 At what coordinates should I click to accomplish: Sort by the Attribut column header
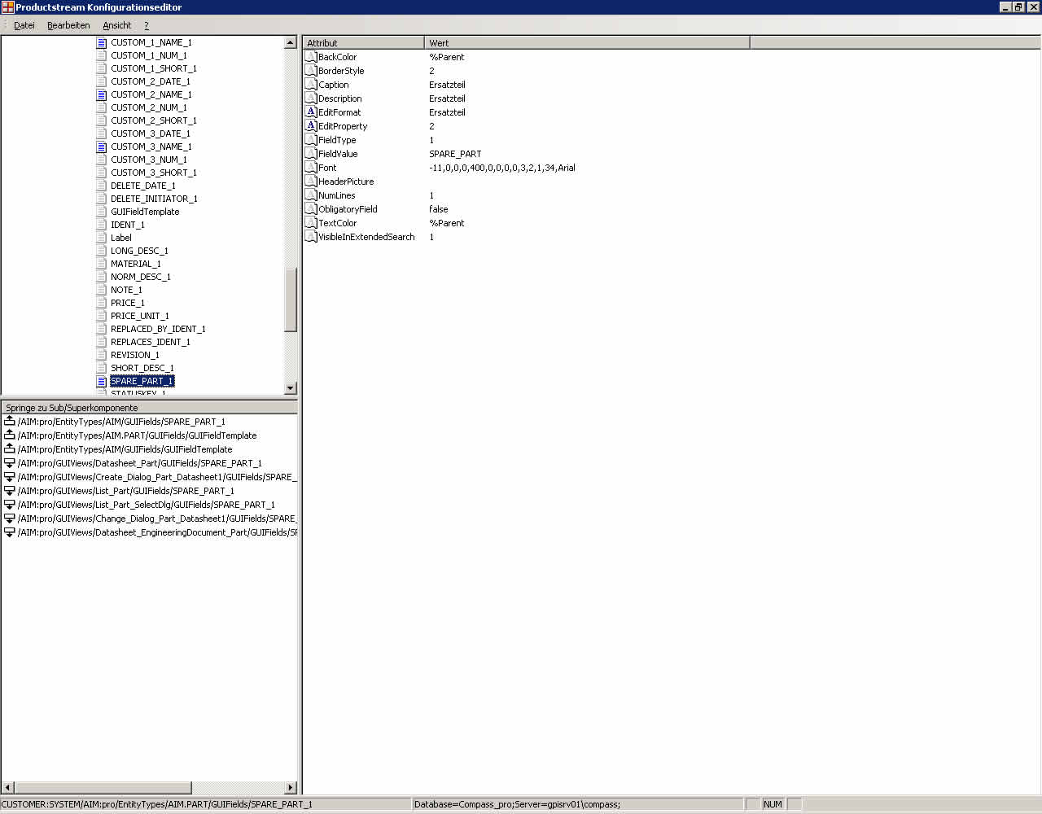[x=363, y=42]
